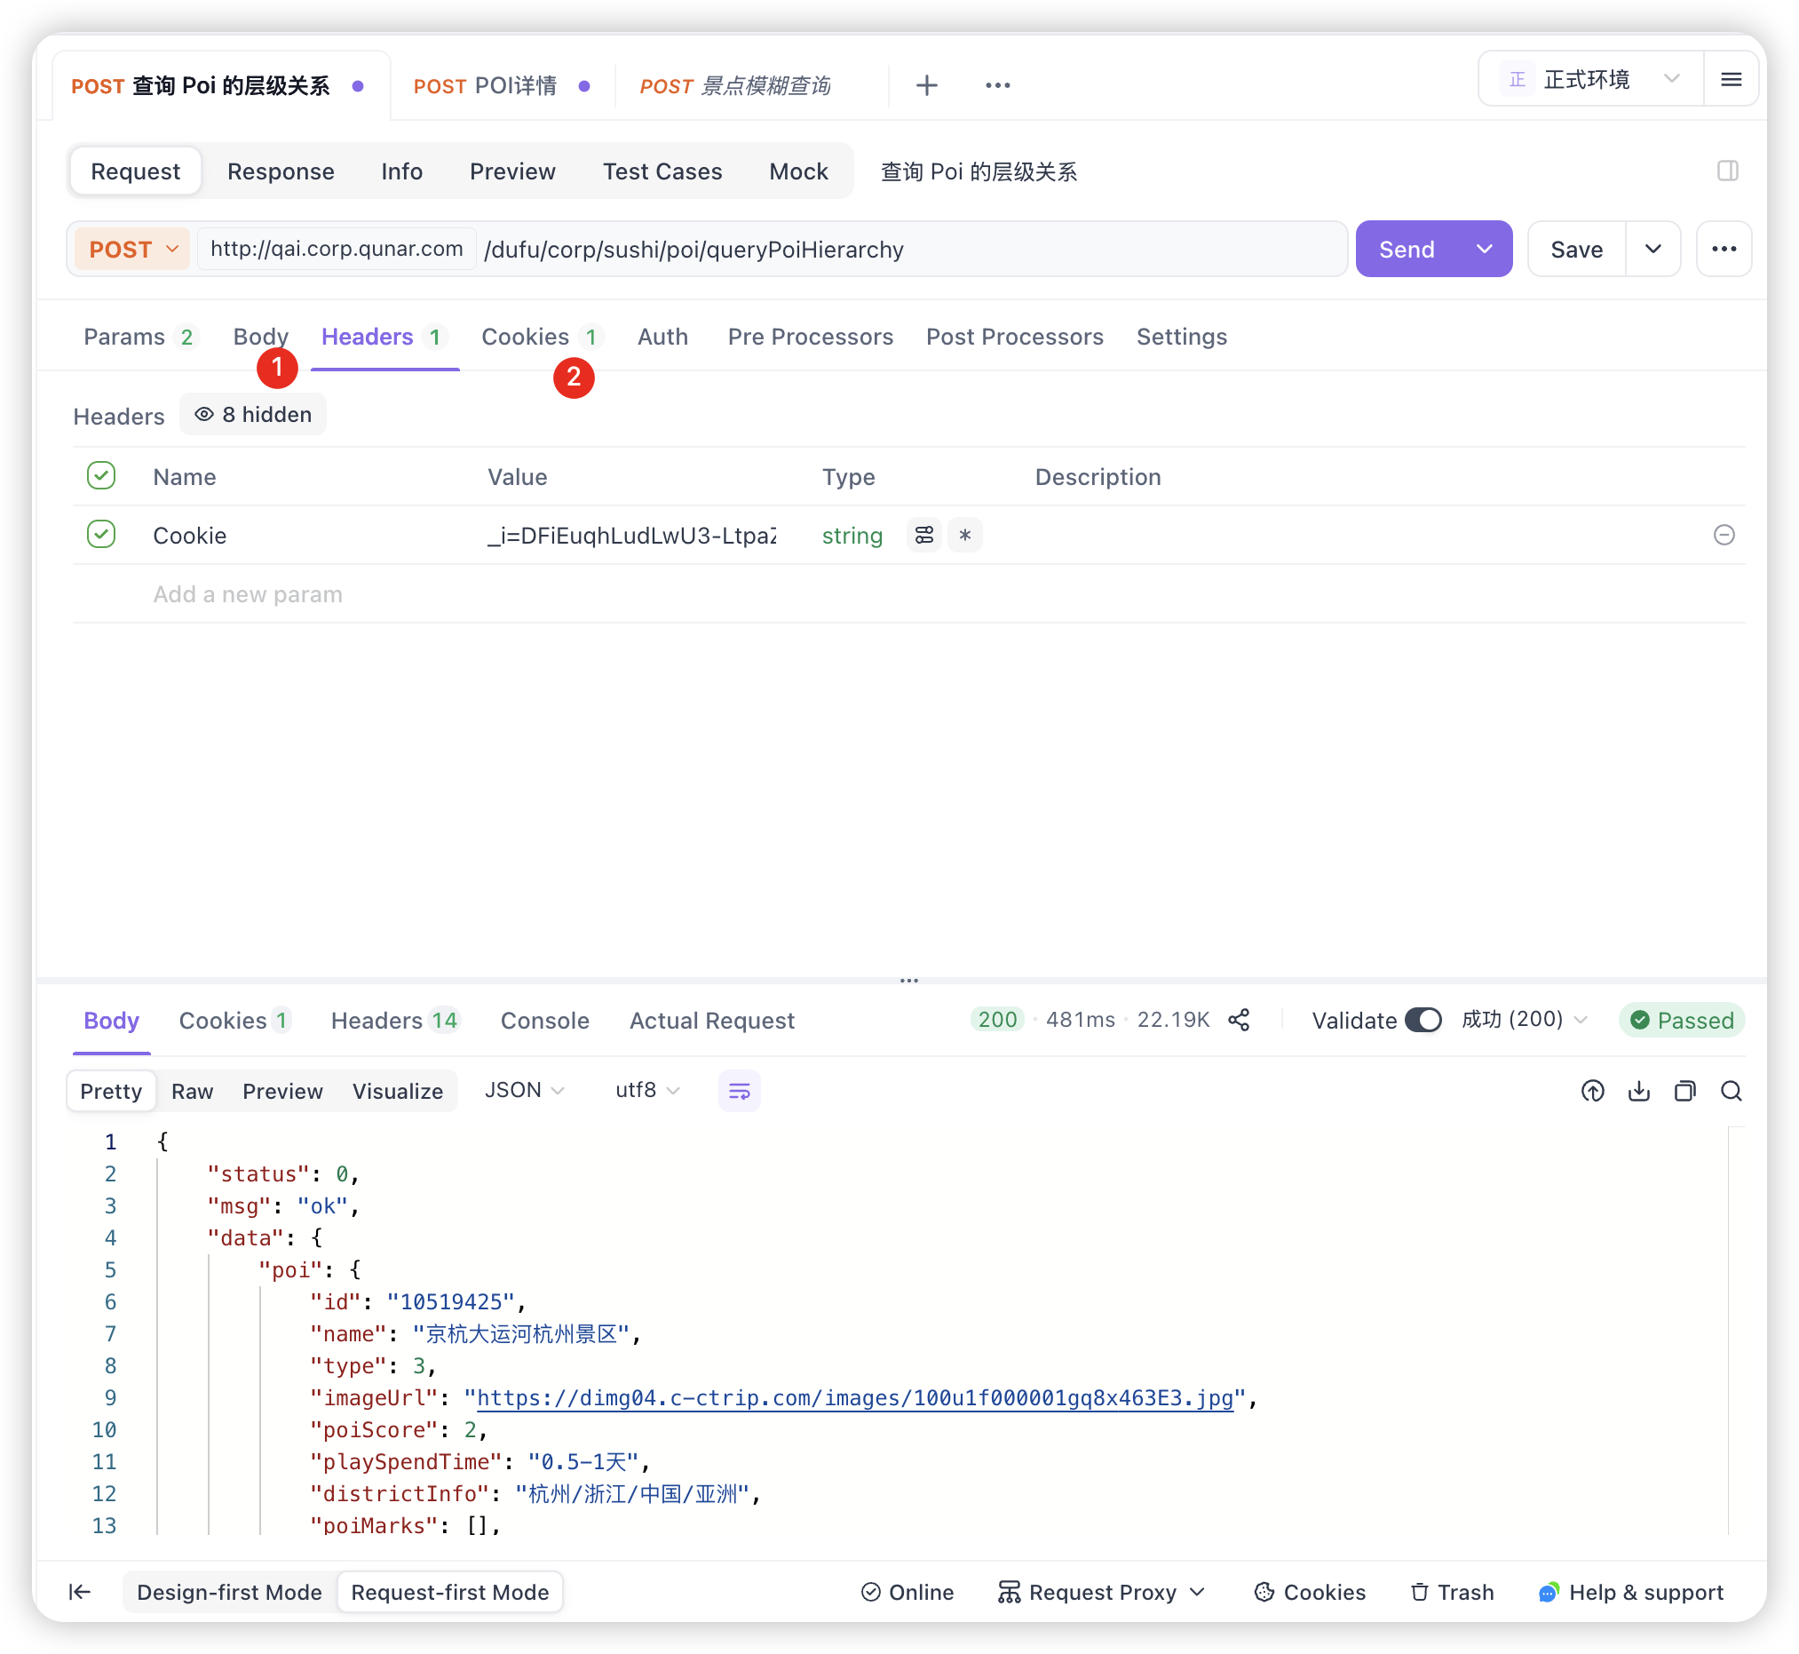Collapse sidebar with bottom-left arrow icon
This screenshot has width=1799, height=1654.
[x=80, y=1591]
